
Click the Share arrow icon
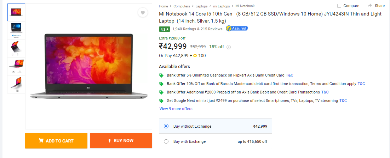(x=370, y=6)
